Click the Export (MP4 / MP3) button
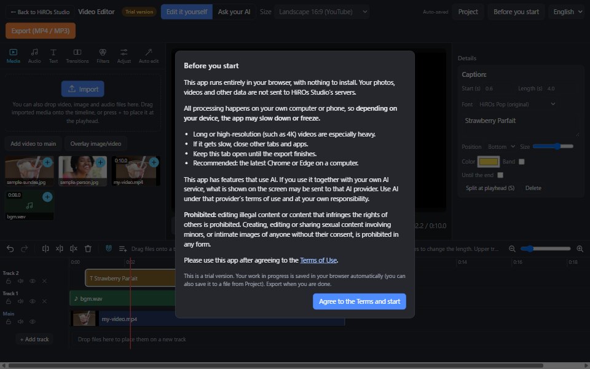 tap(41, 31)
